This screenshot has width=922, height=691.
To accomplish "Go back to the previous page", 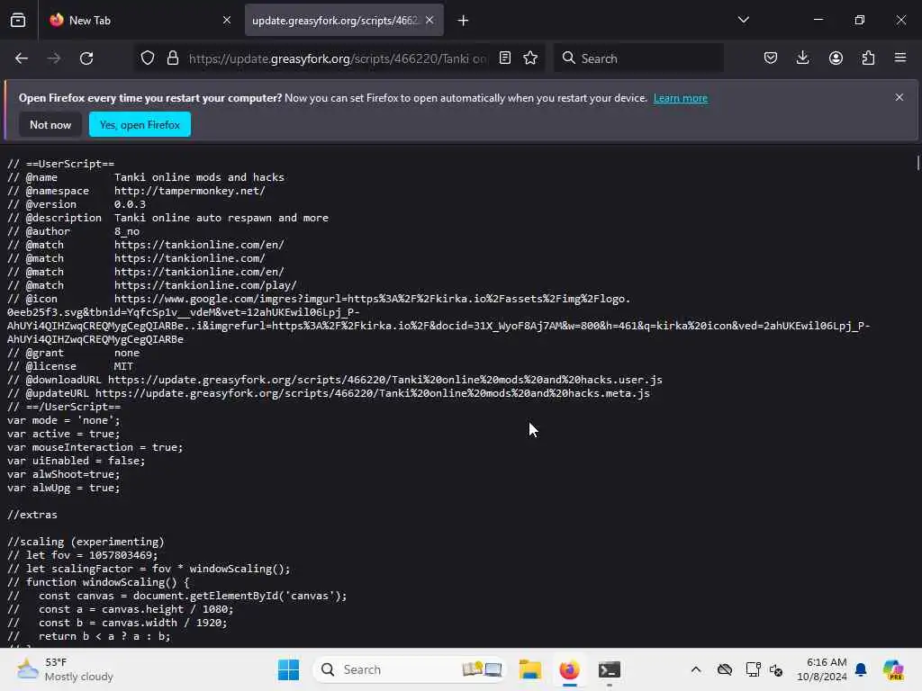I will (22, 58).
